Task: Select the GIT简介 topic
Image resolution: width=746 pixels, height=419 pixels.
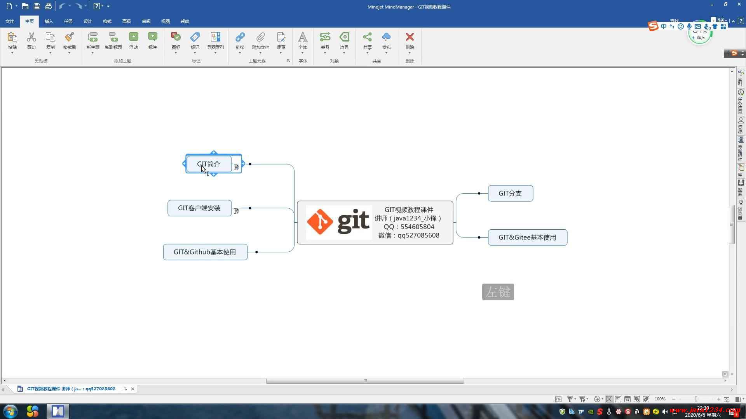Action: click(x=209, y=164)
